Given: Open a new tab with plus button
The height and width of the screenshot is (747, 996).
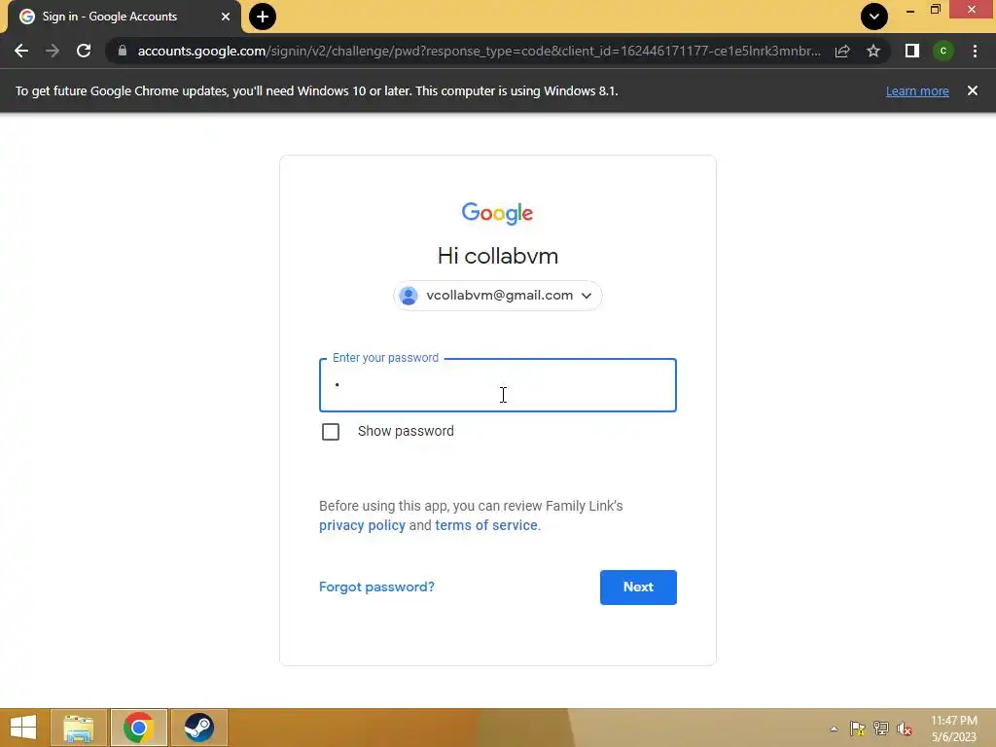Looking at the screenshot, I should pyautogui.click(x=263, y=17).
